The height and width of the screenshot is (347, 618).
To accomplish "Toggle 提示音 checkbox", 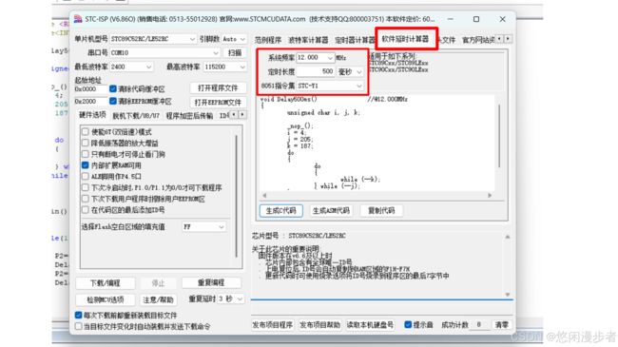I will click(408, 324).
